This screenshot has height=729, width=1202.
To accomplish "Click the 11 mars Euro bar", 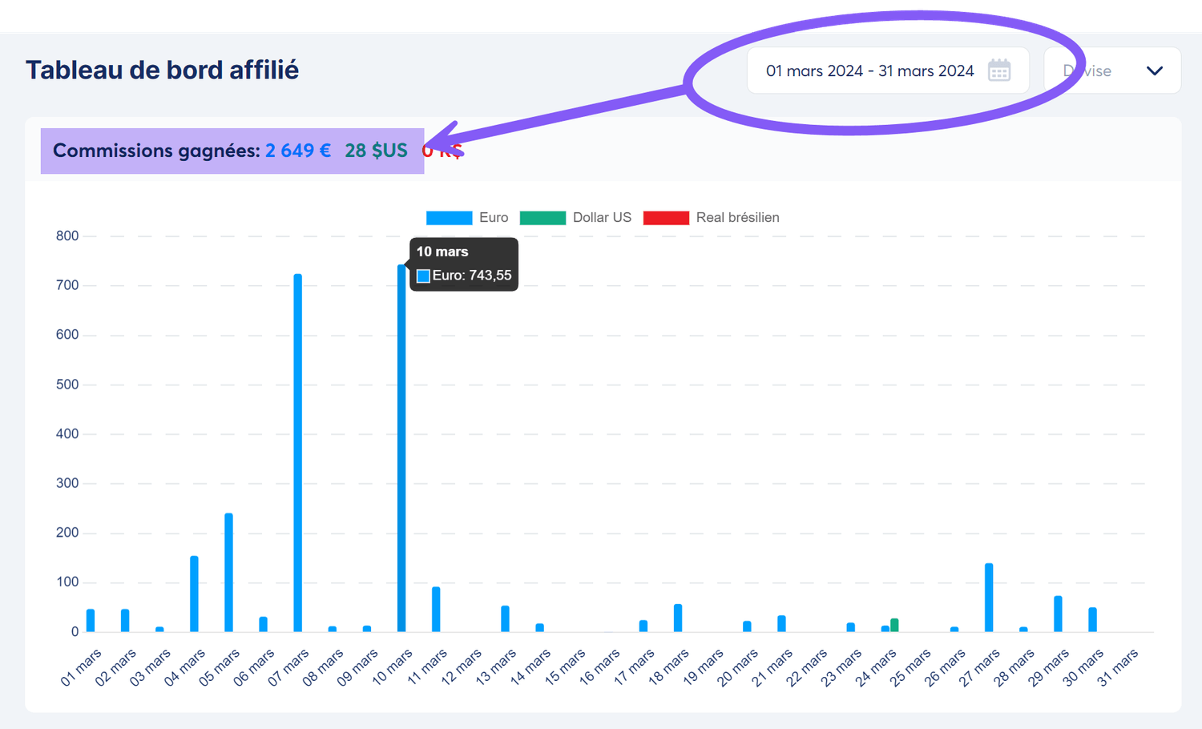I will coord(436,610).
